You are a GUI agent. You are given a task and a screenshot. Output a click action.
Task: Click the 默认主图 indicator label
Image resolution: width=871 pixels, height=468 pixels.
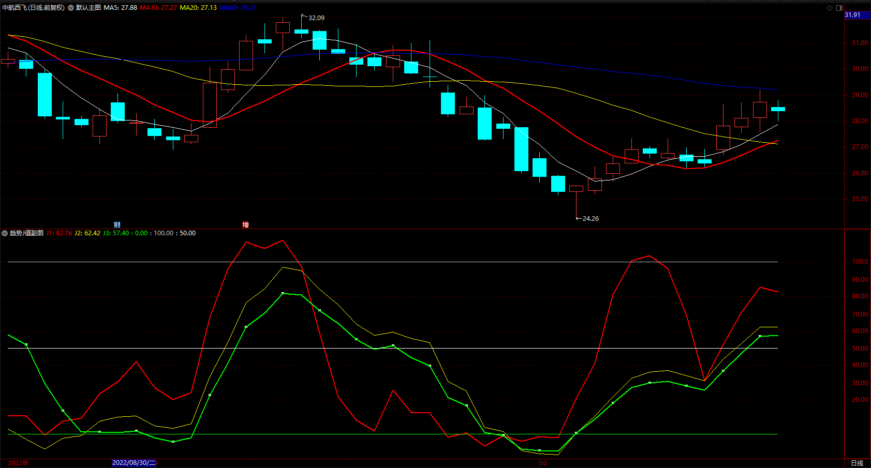tap(88, 8)
